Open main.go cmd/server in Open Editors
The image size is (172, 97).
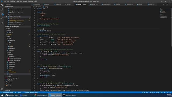[14, 11]
